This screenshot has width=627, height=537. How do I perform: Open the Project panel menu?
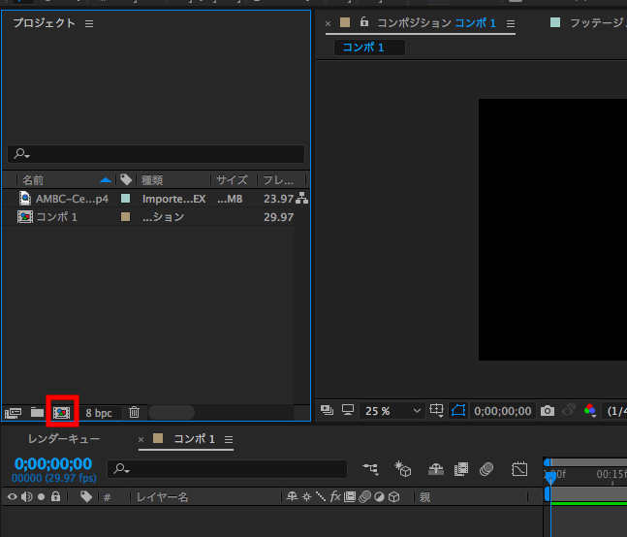[x=89, y=24]
